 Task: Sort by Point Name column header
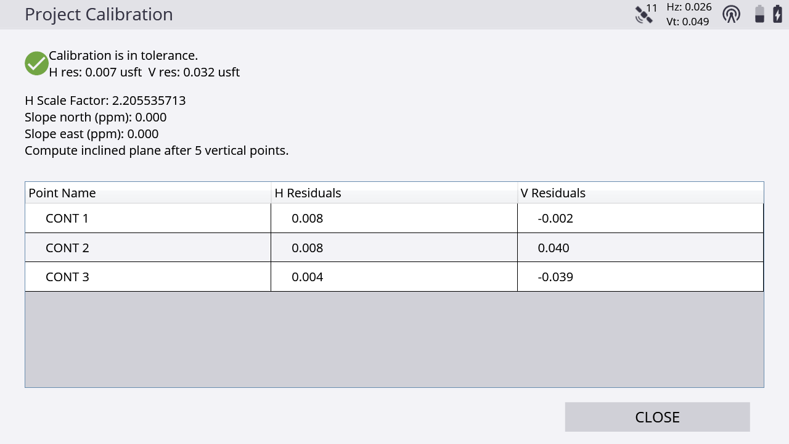click(x=62, y=193)
